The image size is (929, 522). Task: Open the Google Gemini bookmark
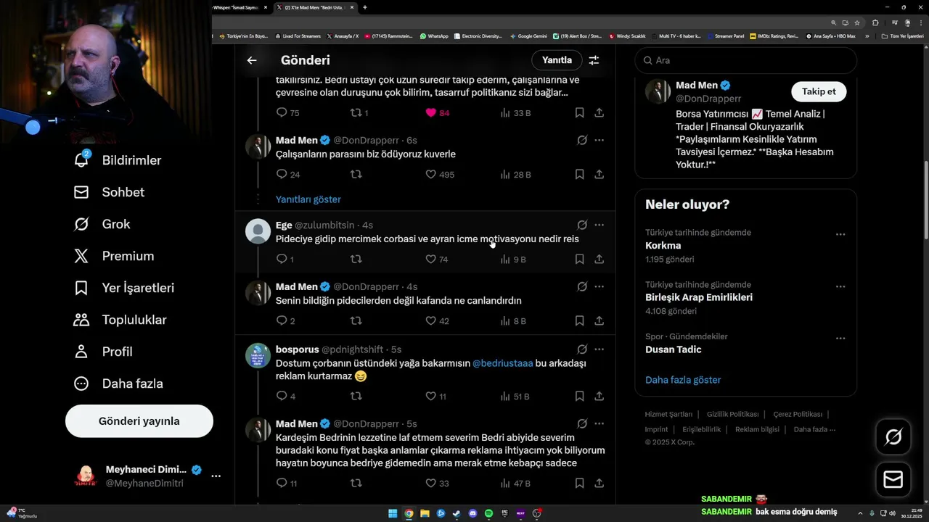[528, 36]
